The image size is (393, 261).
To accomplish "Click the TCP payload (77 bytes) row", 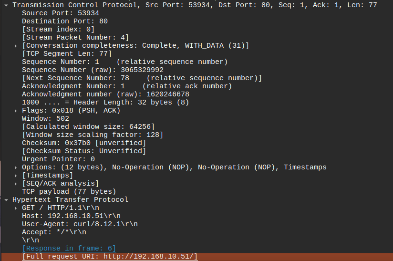I will tap(69, 192).
